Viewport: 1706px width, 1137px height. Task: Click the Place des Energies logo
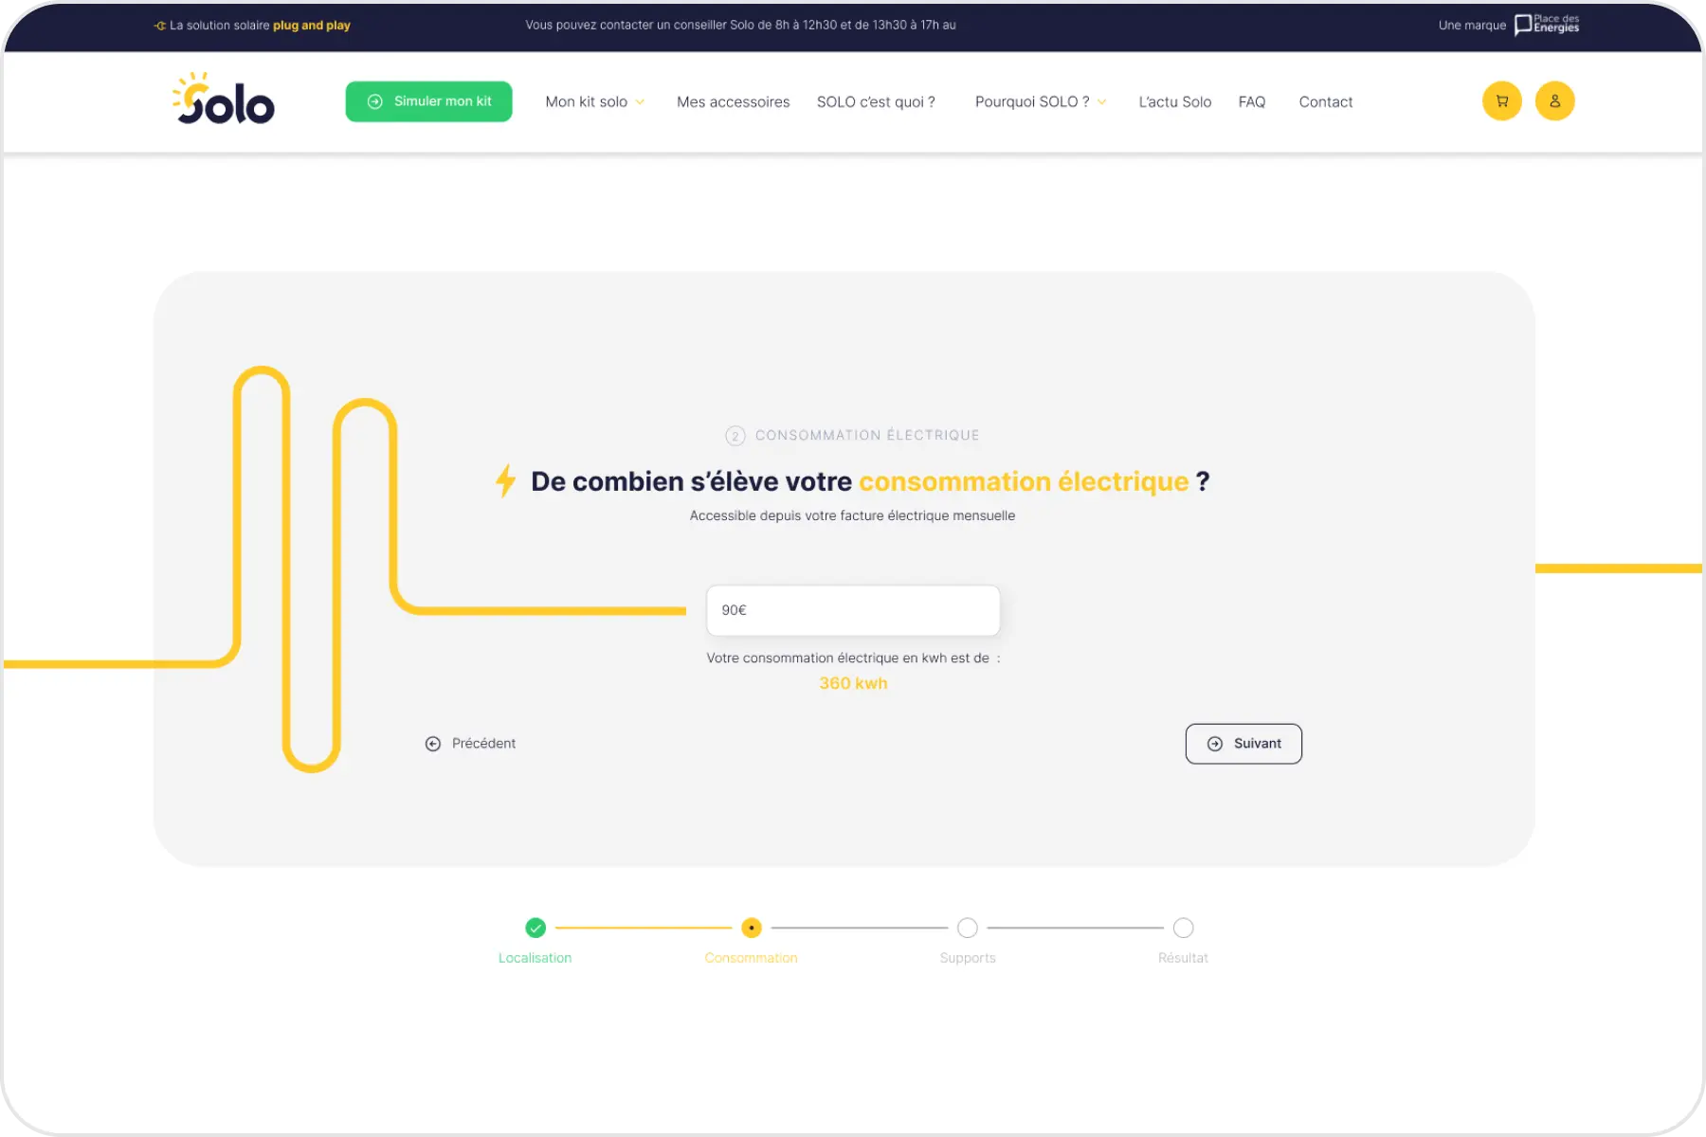1546,25
